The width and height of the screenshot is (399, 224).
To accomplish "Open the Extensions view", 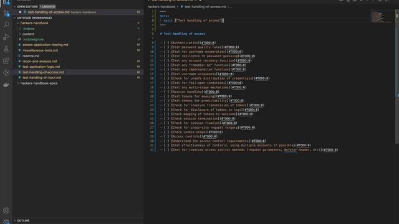I will 6,61.
